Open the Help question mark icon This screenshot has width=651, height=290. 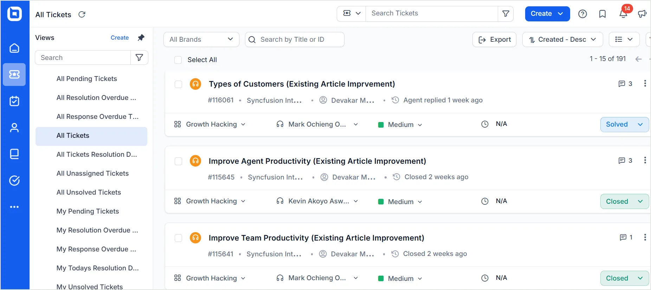click(x=582, y=14)
